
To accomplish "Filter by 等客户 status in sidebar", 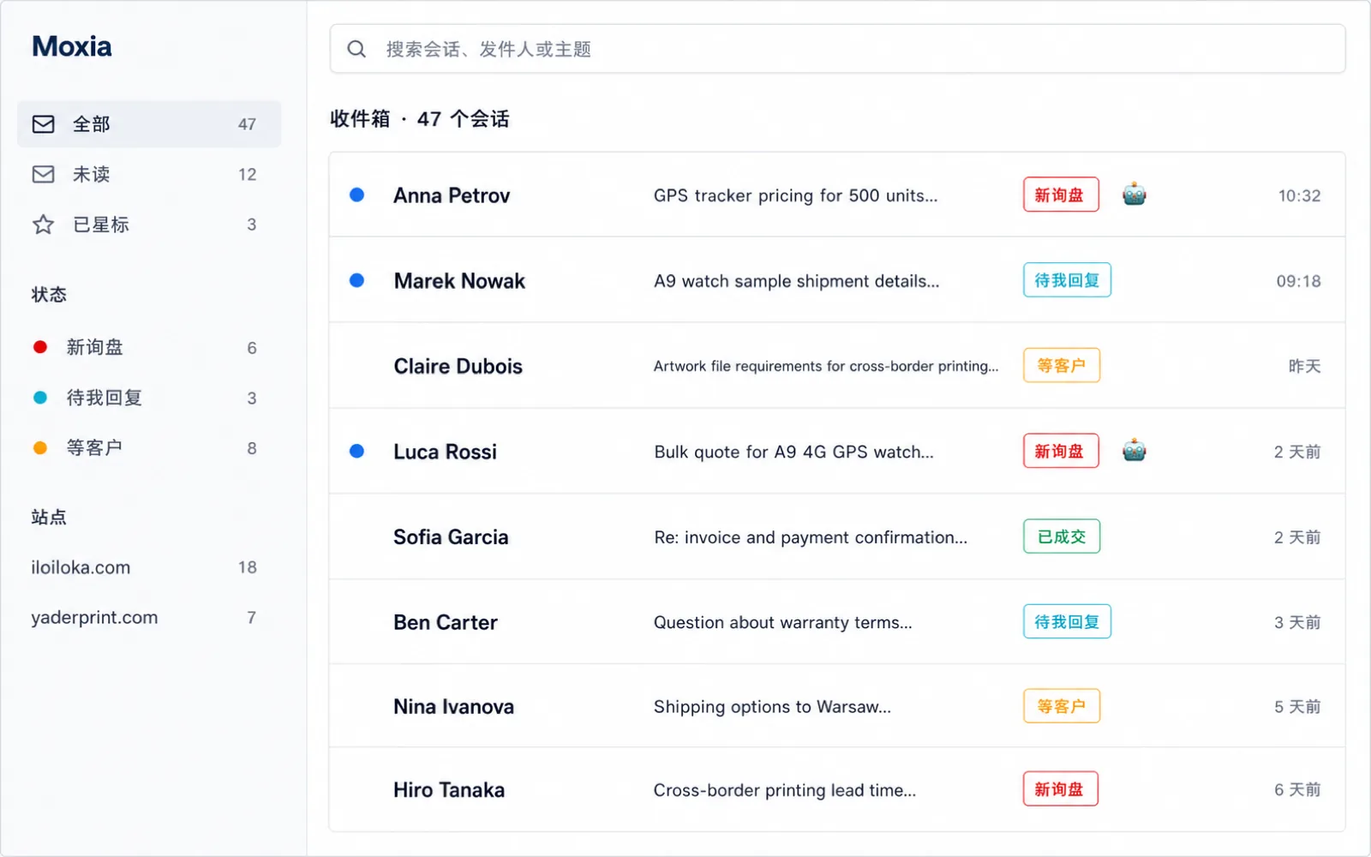I will tap(149, 448).
